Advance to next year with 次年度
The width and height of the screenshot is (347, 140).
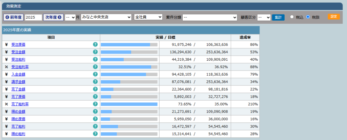(53, 17)
